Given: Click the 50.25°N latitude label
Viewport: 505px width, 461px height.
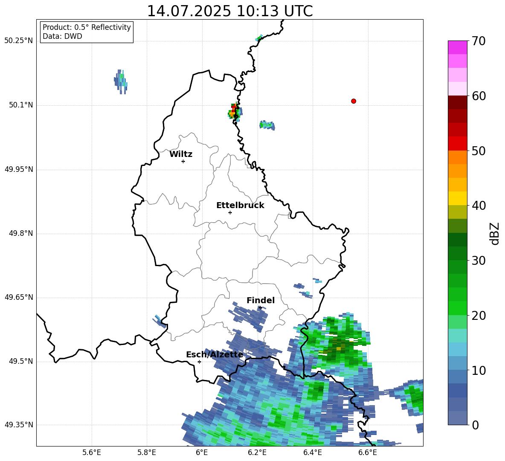Looking at the screenshot, I should [x=19, y=41].
